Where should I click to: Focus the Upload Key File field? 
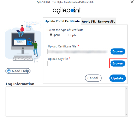coord(78,63)
